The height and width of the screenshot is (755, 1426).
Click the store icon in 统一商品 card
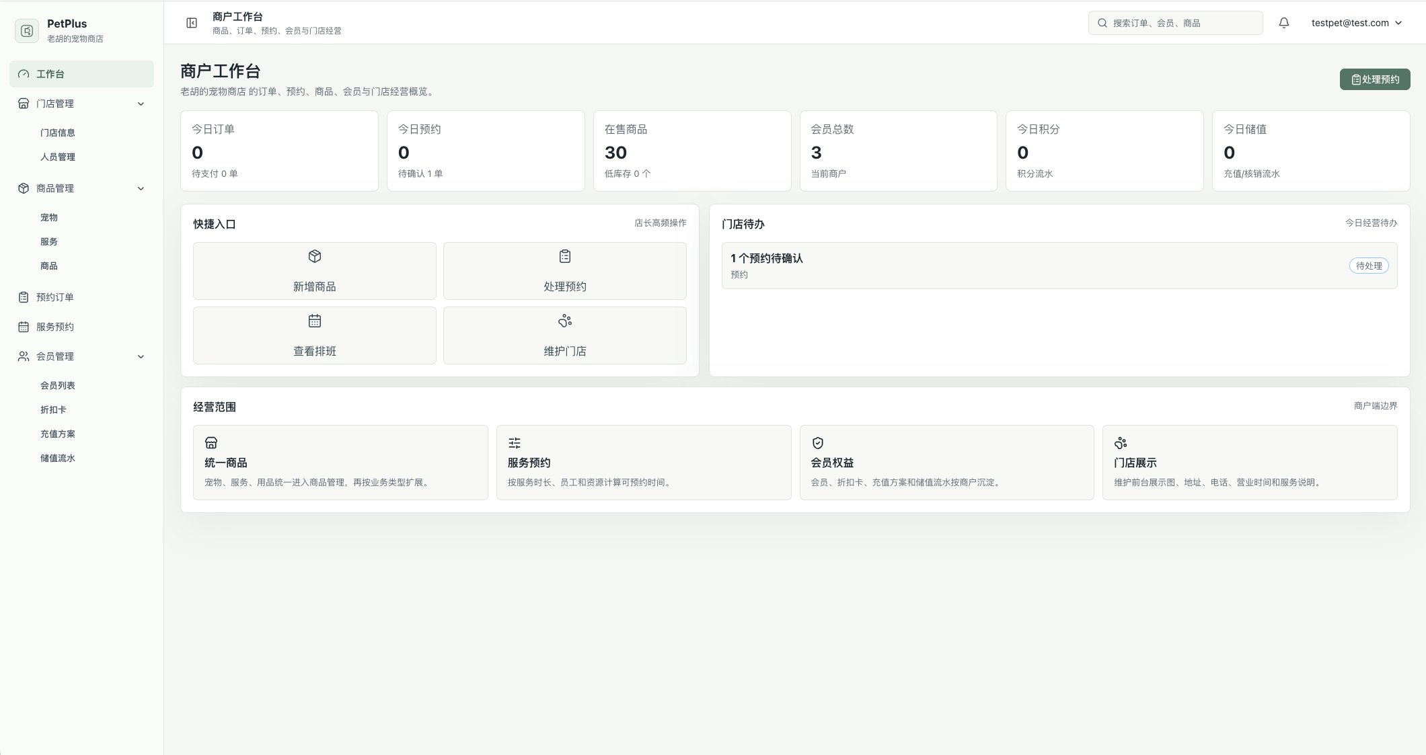pyautogui.click(x=211, y=443)
